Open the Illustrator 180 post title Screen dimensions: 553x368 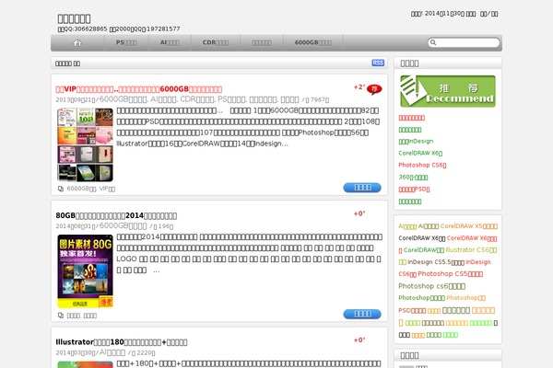tap(122, 342)
